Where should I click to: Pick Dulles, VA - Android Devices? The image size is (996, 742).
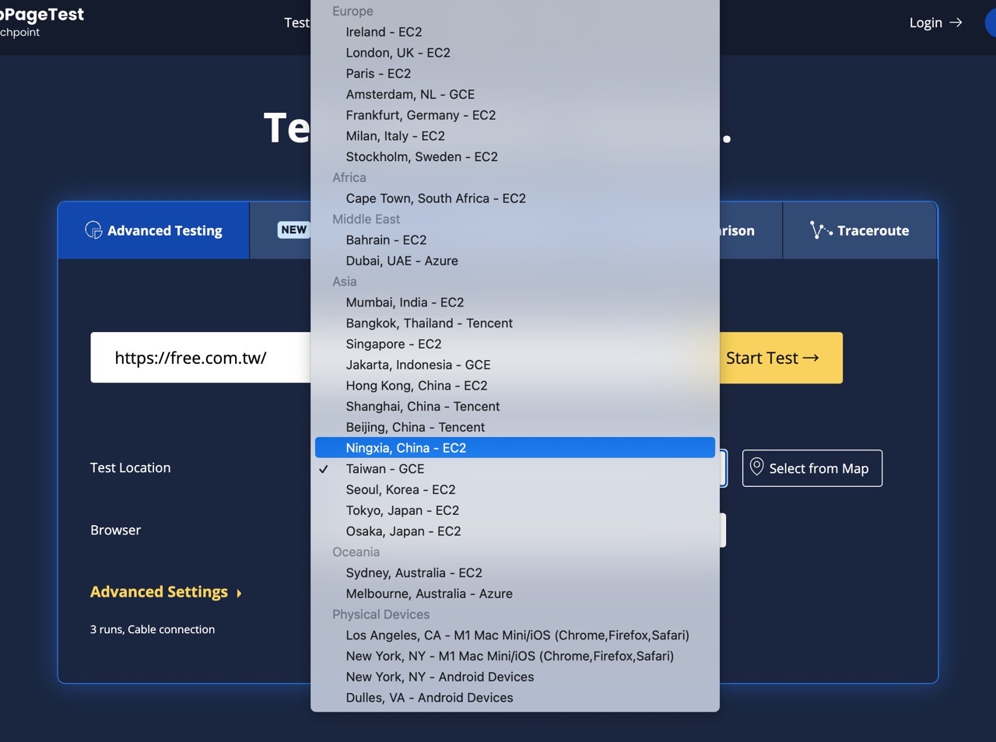click(515, 698)
